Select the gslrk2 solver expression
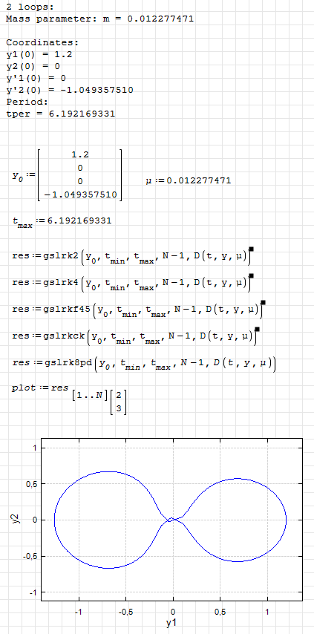The height and width of the screenshot is (634, 314). 130,257
